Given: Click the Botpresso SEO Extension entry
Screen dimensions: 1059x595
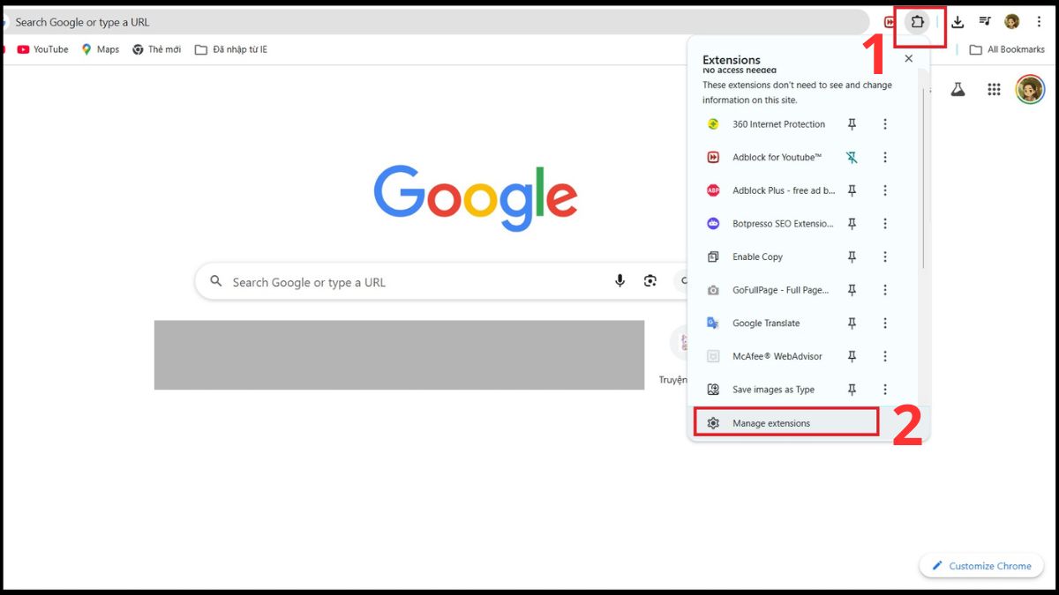Looking at the screenshot, I should [x=770, y=224].
